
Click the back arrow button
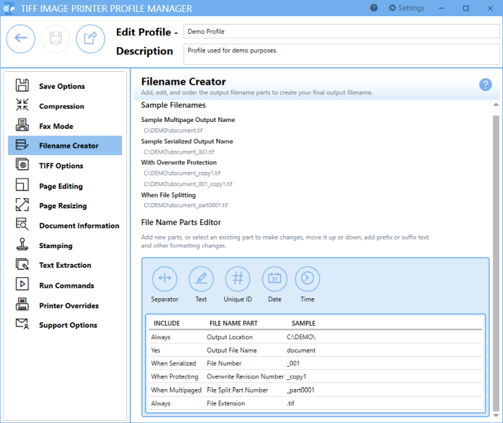(20, 39)
